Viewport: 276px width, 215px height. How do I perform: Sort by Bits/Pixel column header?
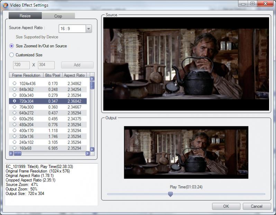(53, 75)
